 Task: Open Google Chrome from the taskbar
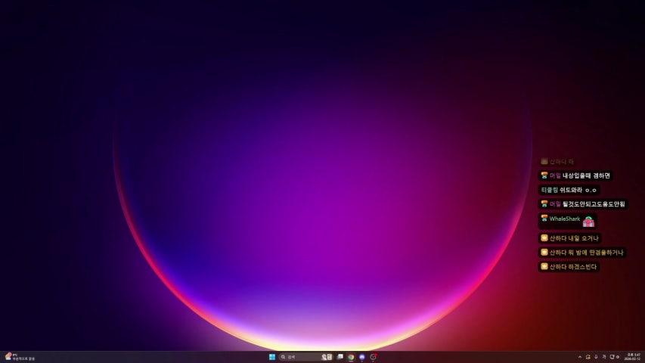coord(351,357)
